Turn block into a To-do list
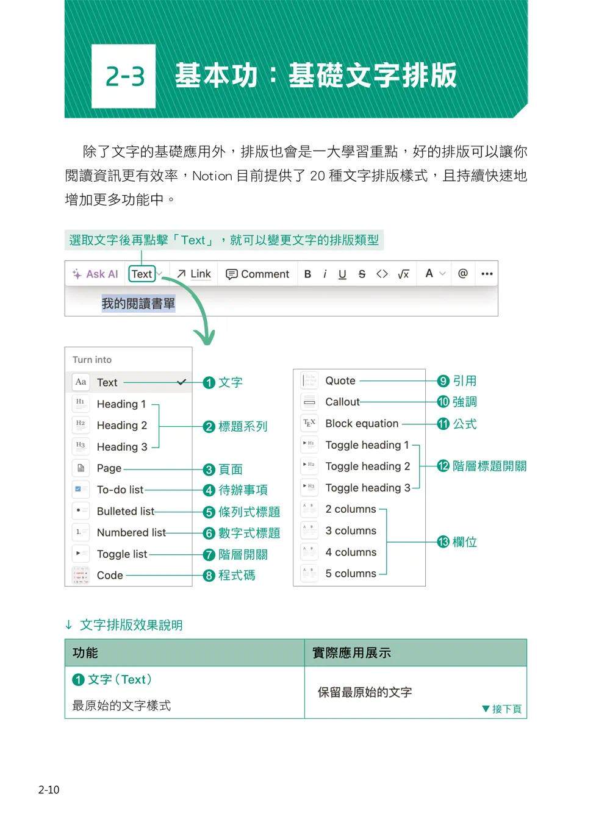The width and height of the screenshot is (610, 825). pyautogui.click(x=129, y=489)
